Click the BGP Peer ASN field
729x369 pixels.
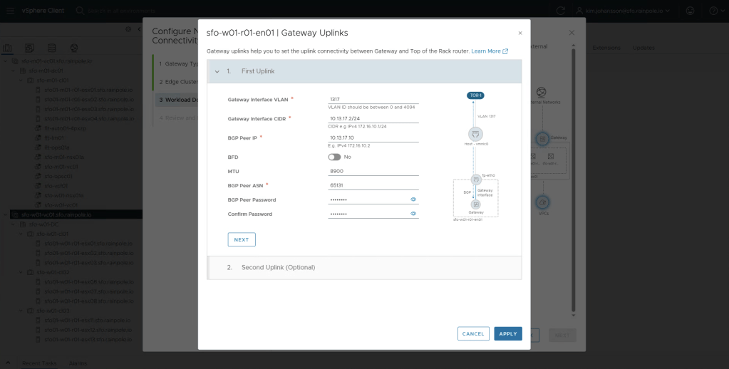(373, 185)
